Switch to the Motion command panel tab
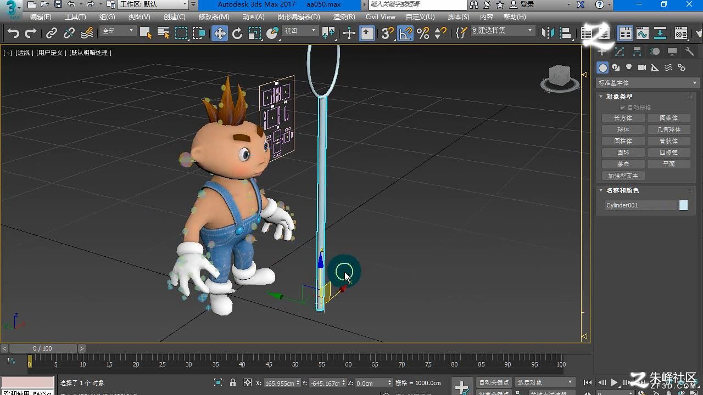Image resolution: width=703 pixels, height=395 pixels. [x=655, y=52]
